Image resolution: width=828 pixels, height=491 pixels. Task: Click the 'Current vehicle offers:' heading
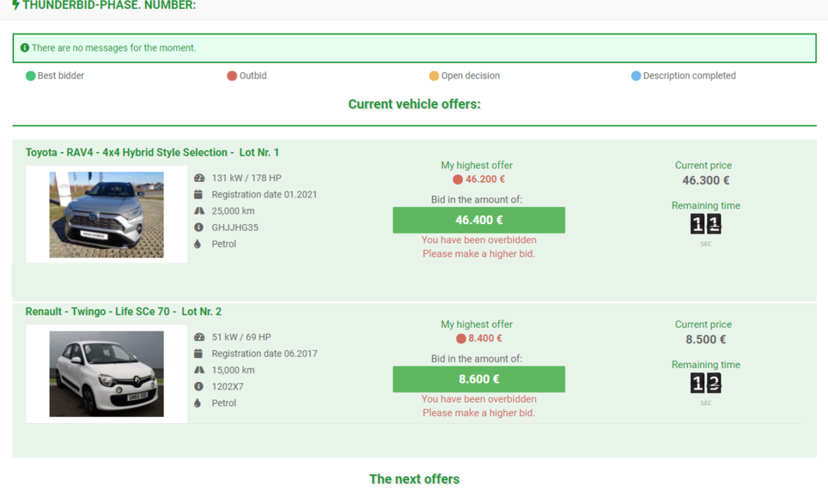click(415, 104)
